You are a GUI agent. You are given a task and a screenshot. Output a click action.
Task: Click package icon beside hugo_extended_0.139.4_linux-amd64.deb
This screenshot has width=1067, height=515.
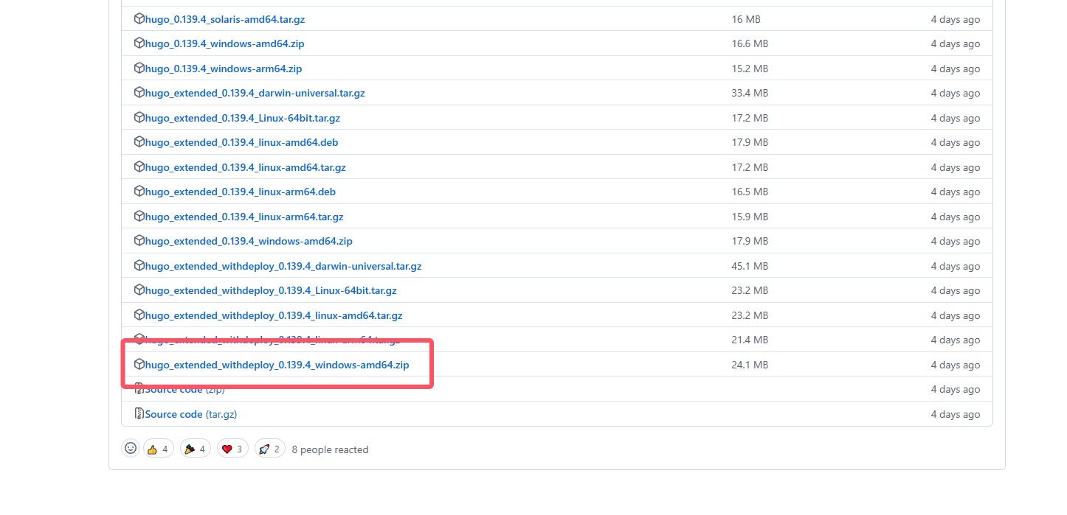tap(139, 142)
